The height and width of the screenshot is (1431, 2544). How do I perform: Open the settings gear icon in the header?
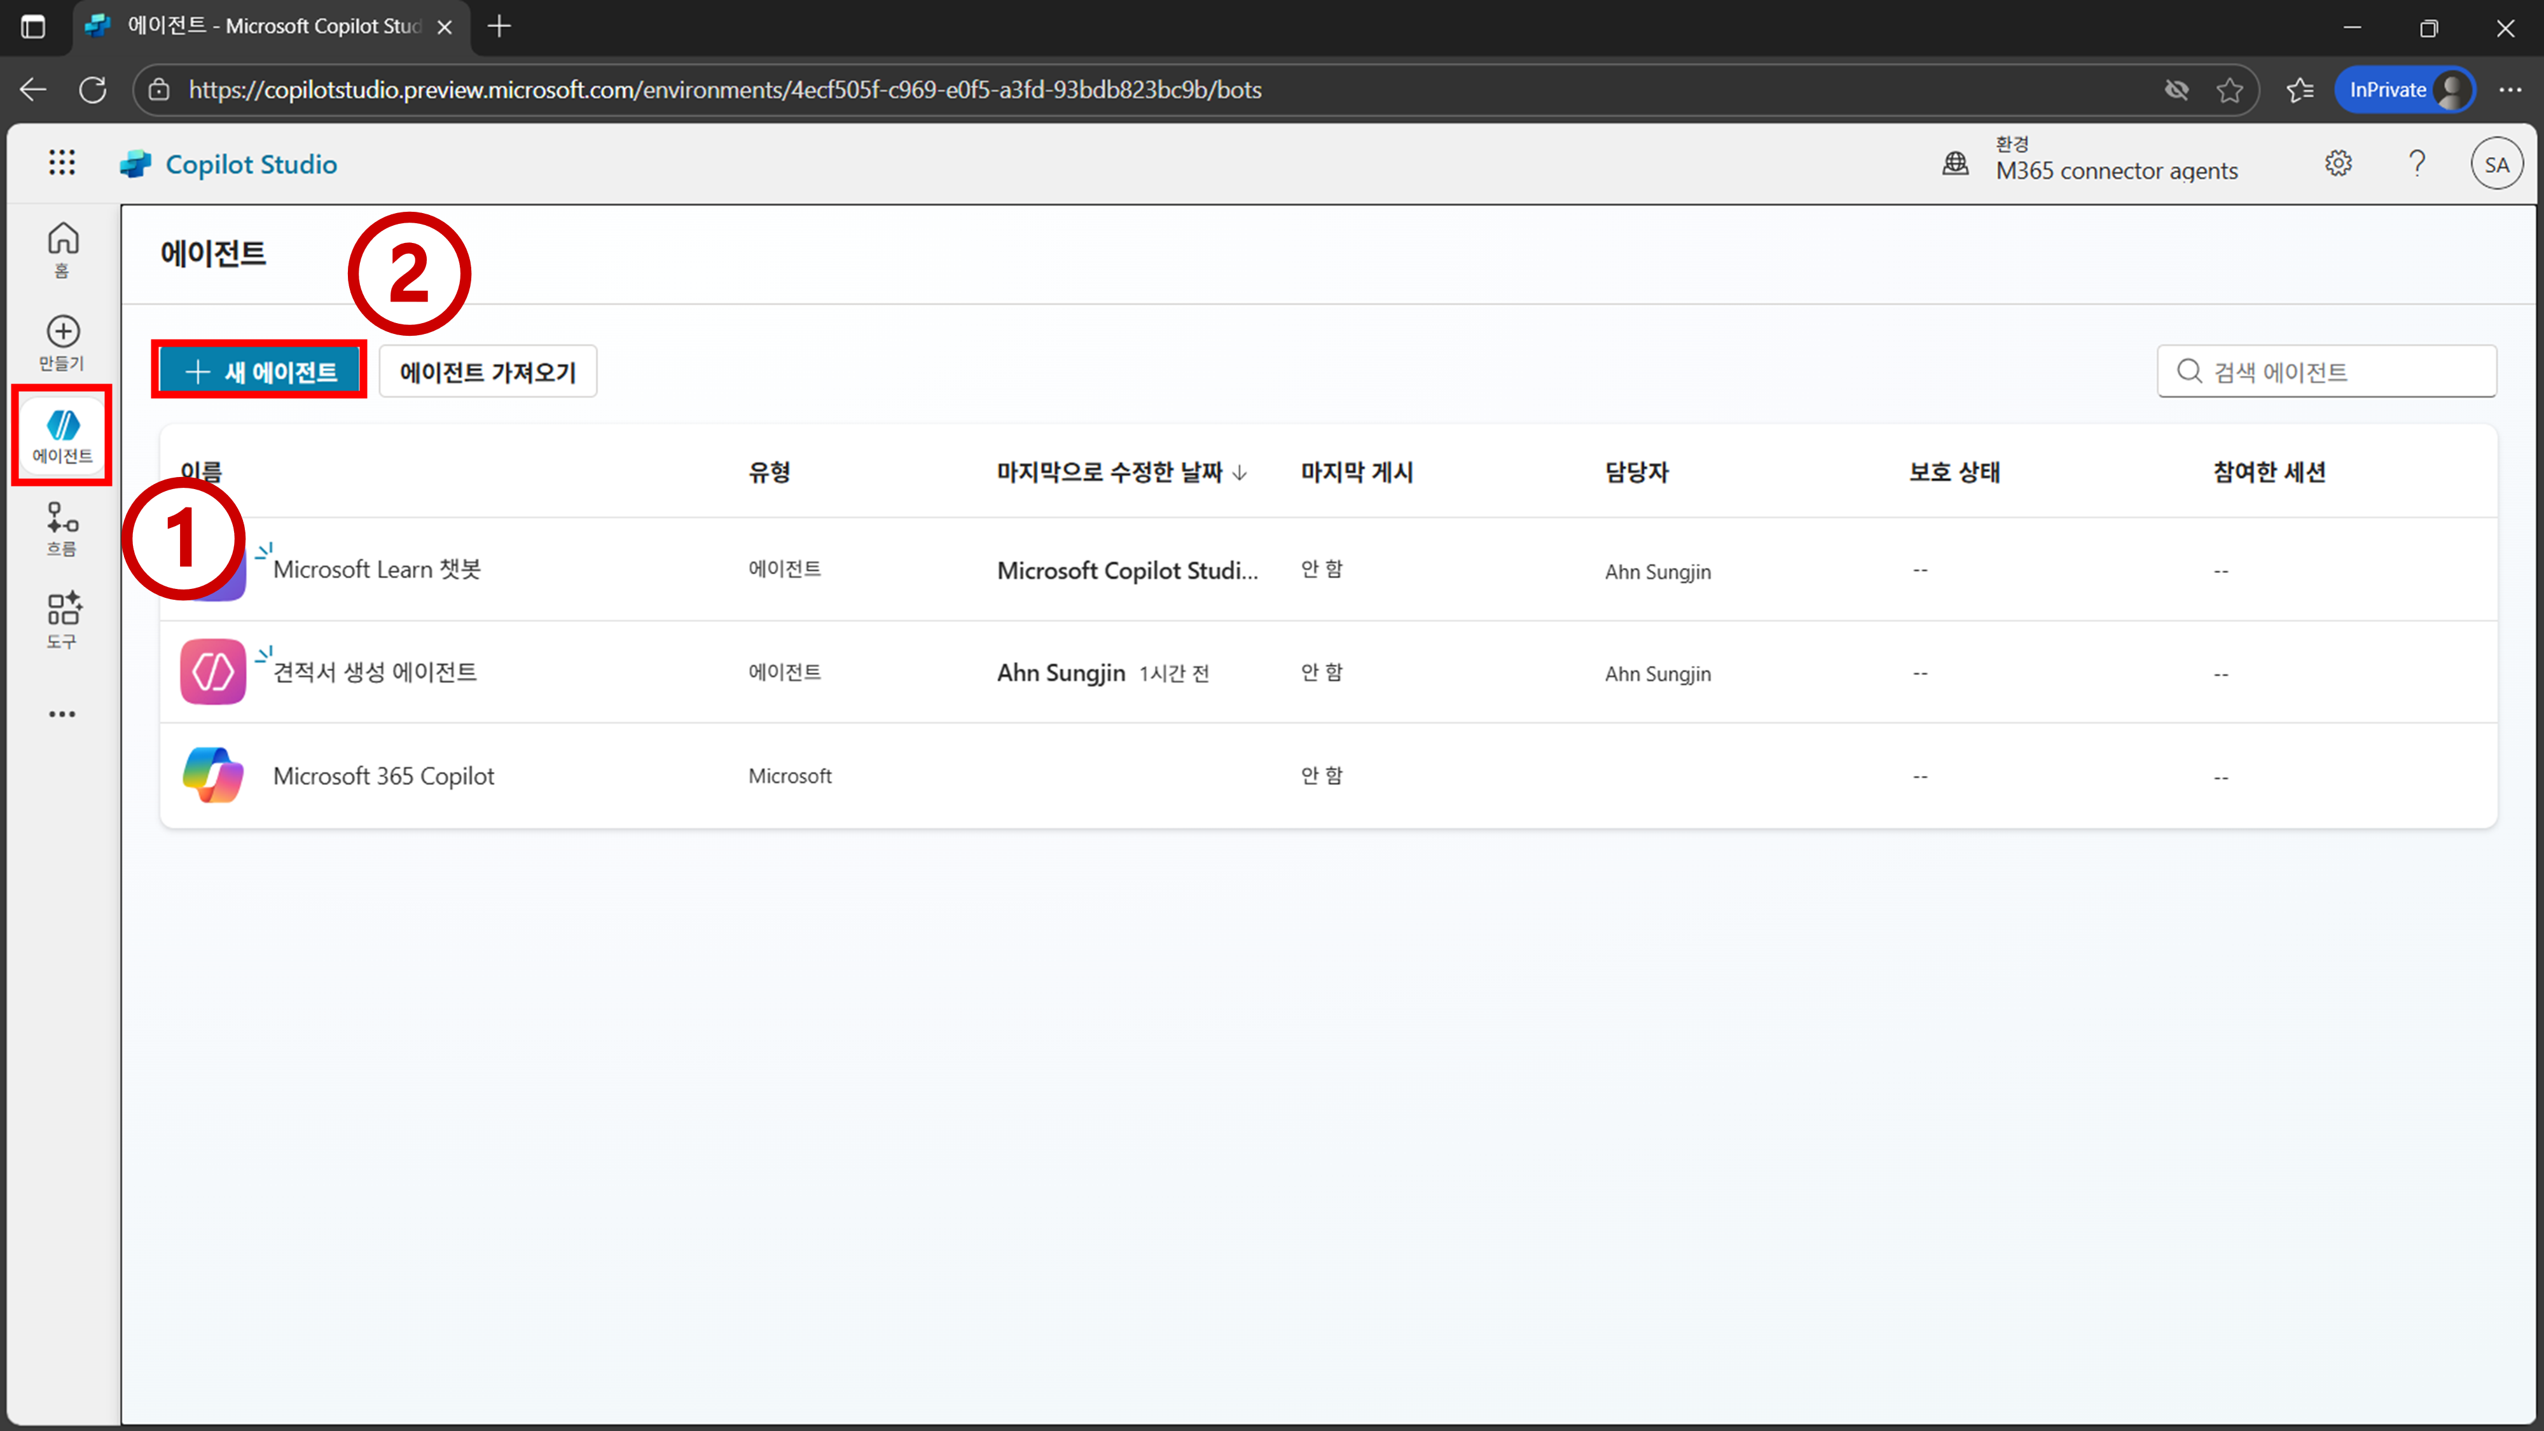(2337, 164)
